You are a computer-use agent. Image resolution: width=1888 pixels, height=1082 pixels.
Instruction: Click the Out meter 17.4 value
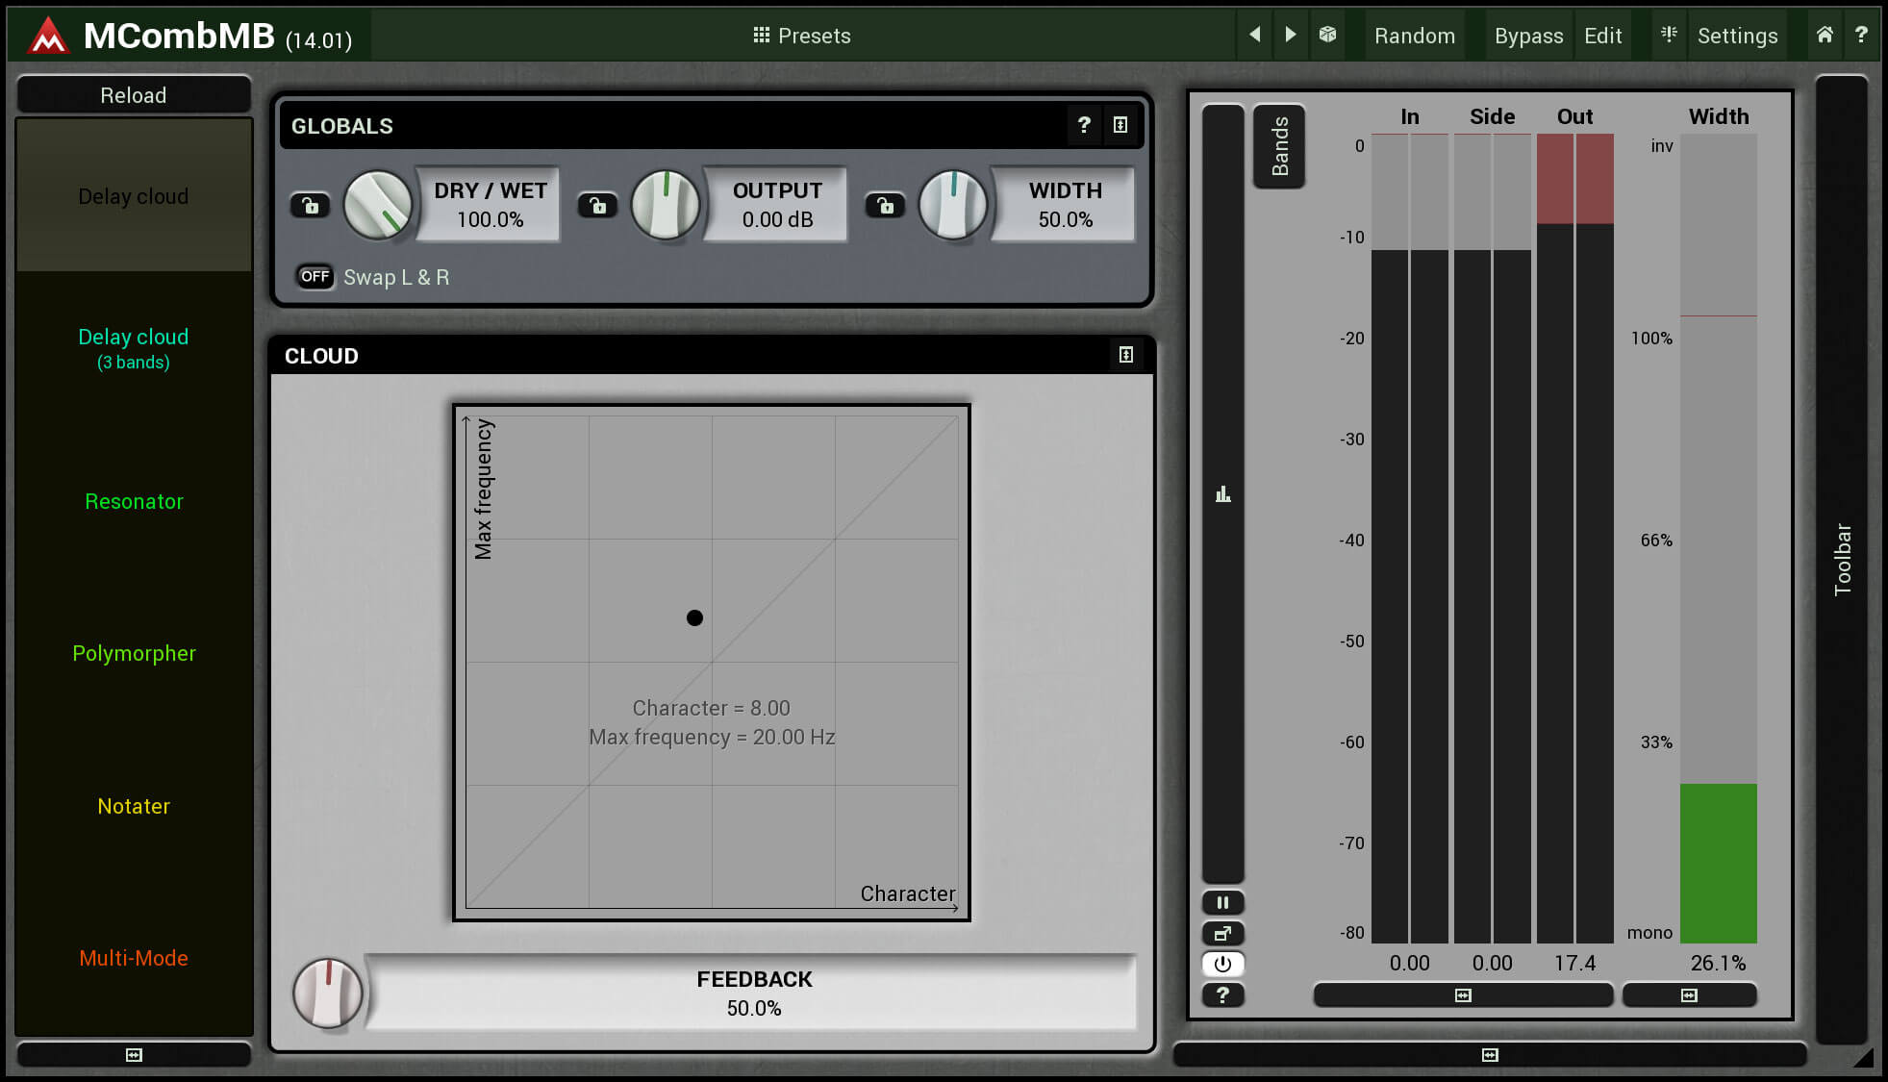[1574, 963]
